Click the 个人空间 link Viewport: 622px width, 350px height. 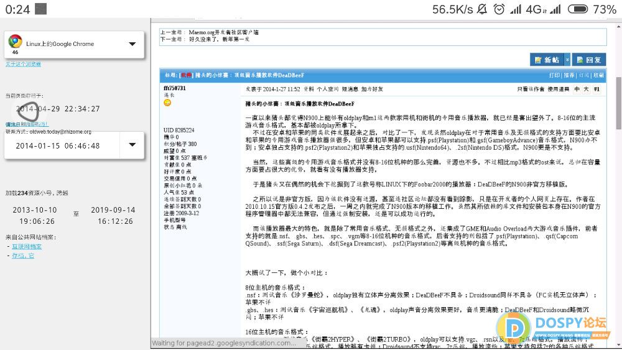coord(328,89)
